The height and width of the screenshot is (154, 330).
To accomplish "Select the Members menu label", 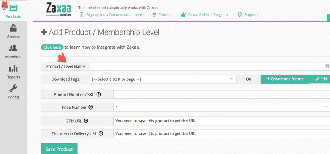I will [x=13, y=57].
